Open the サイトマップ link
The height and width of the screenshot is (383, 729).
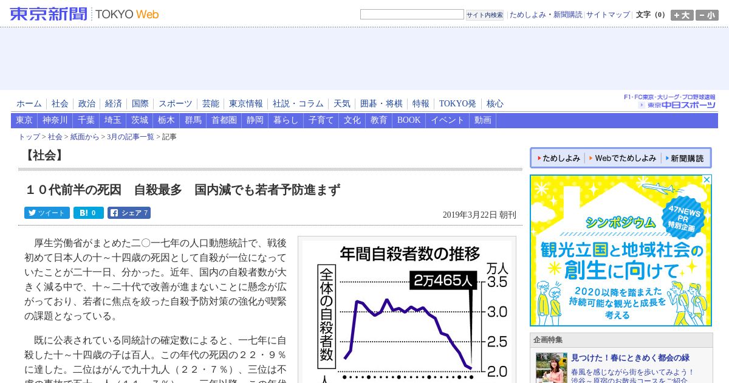tap(608, 15)
